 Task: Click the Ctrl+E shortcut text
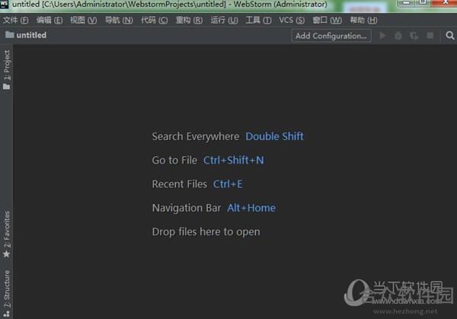coord(228,184)
